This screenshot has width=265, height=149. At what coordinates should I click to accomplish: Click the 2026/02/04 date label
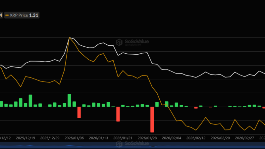click(172, 138)
